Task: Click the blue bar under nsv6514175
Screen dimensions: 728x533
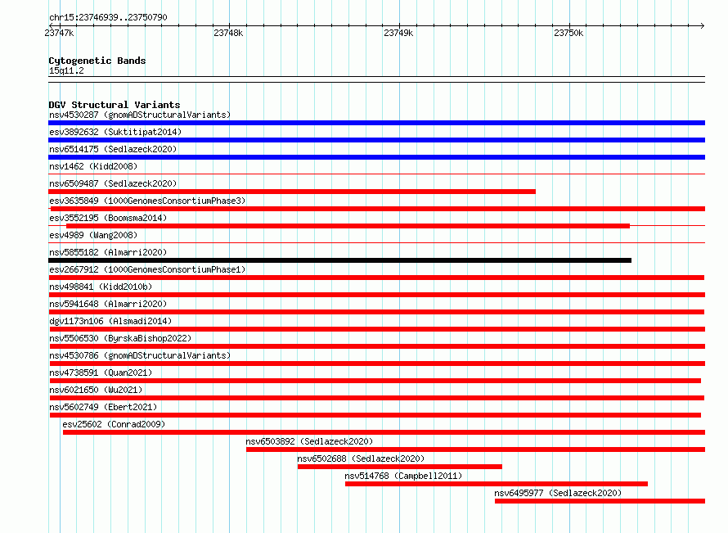Action: (x=376, y=157)
